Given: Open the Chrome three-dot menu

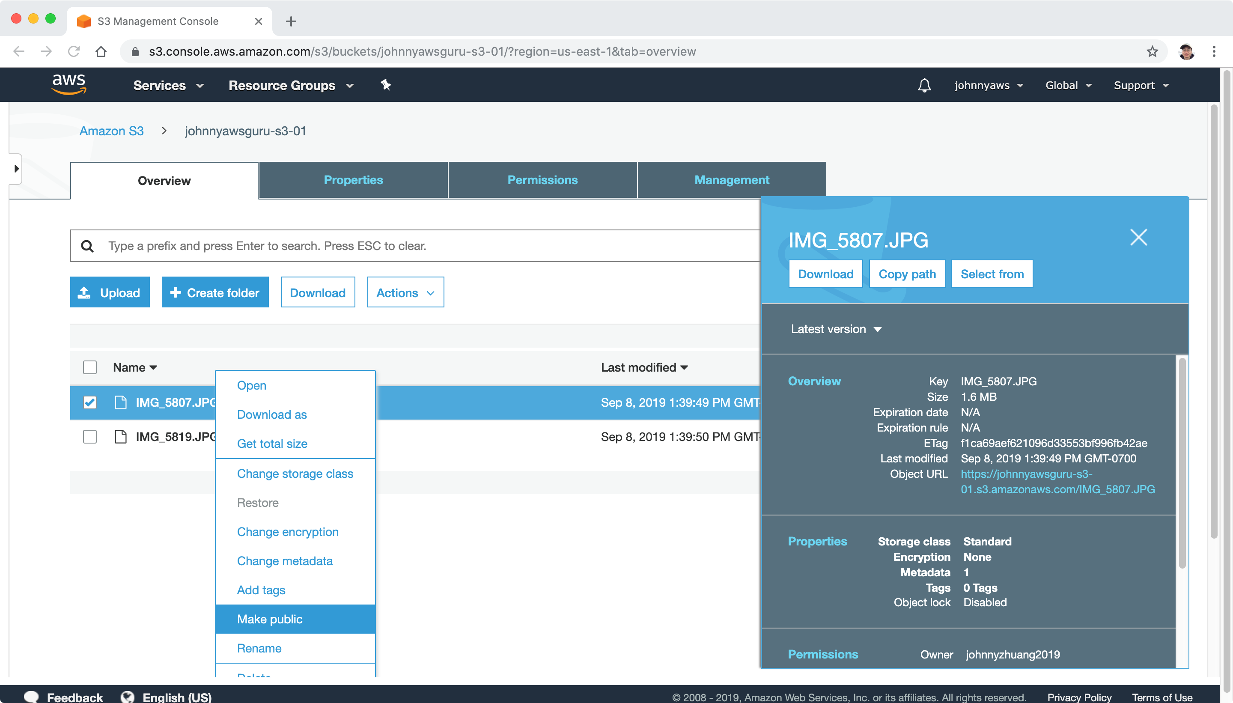Looking at the screenshot, I should pos(1214,52).
